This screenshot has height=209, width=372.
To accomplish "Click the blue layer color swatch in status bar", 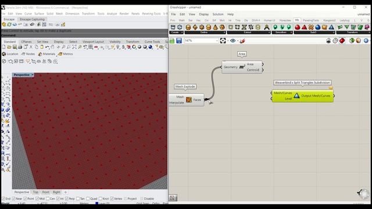I will (x=97, y=203).
